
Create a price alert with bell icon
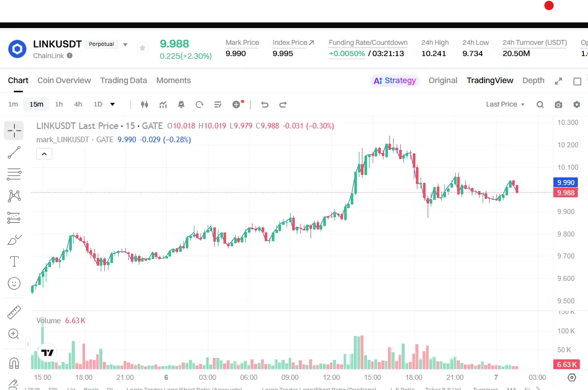[x=181, y=105]
